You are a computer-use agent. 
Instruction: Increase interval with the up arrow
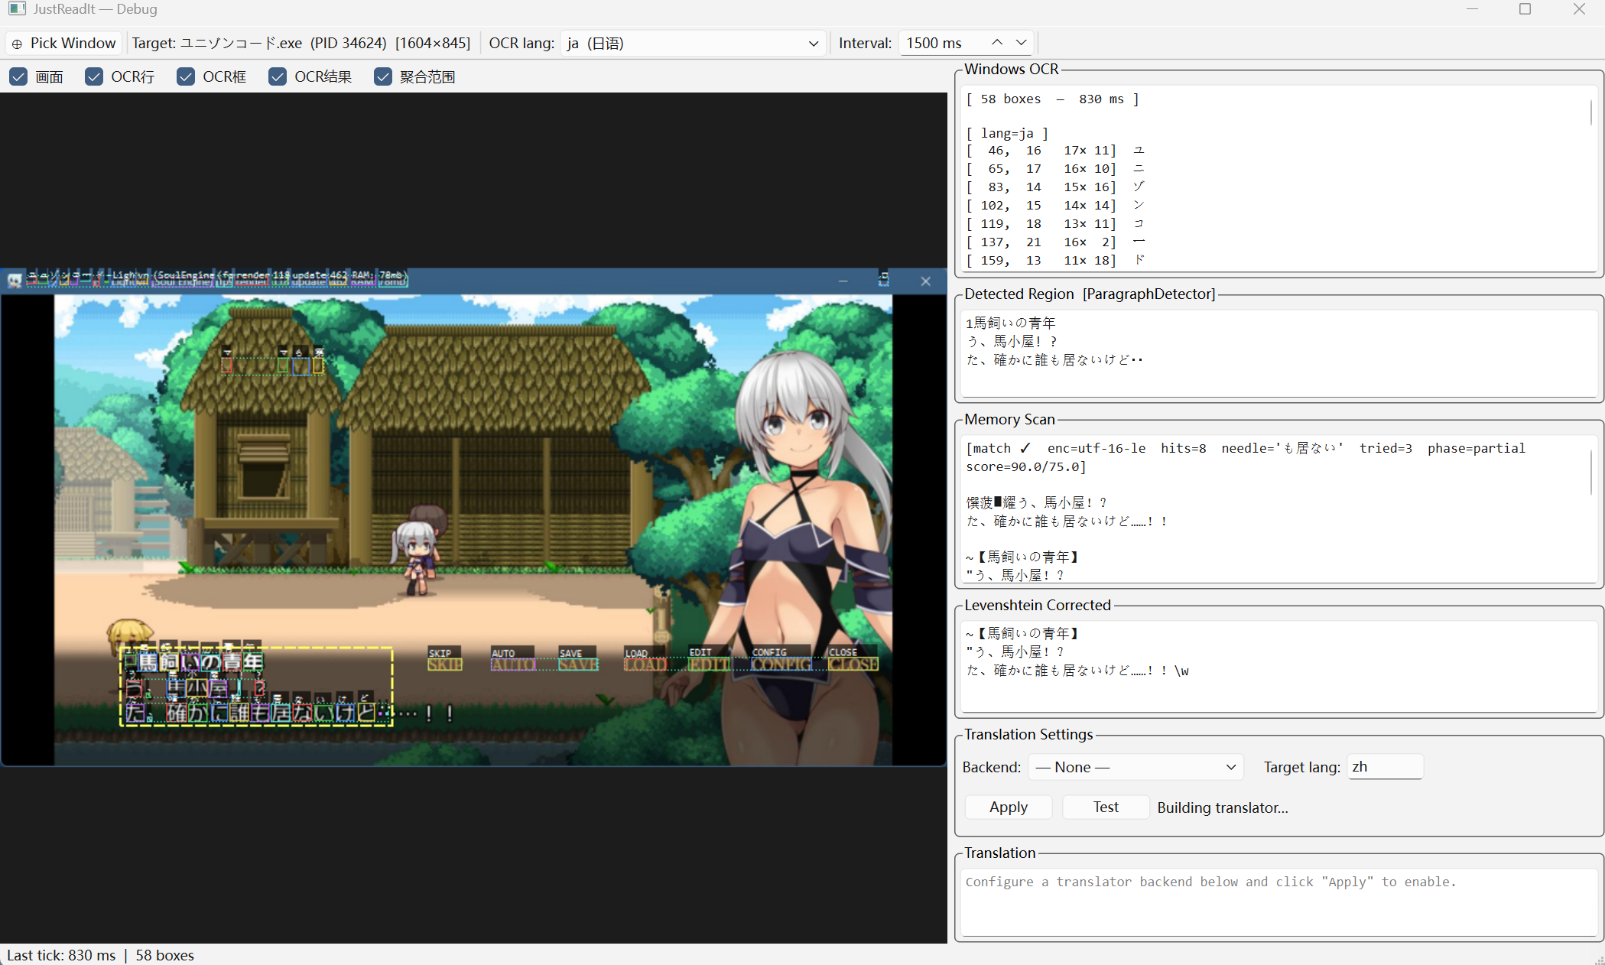pyautogui.click(x=997, y=43)
